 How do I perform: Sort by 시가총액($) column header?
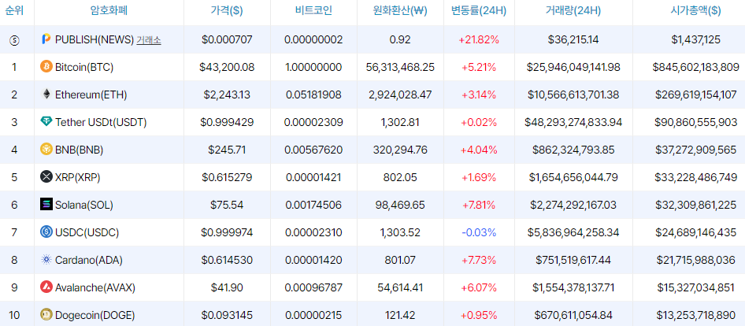[695, 11]
